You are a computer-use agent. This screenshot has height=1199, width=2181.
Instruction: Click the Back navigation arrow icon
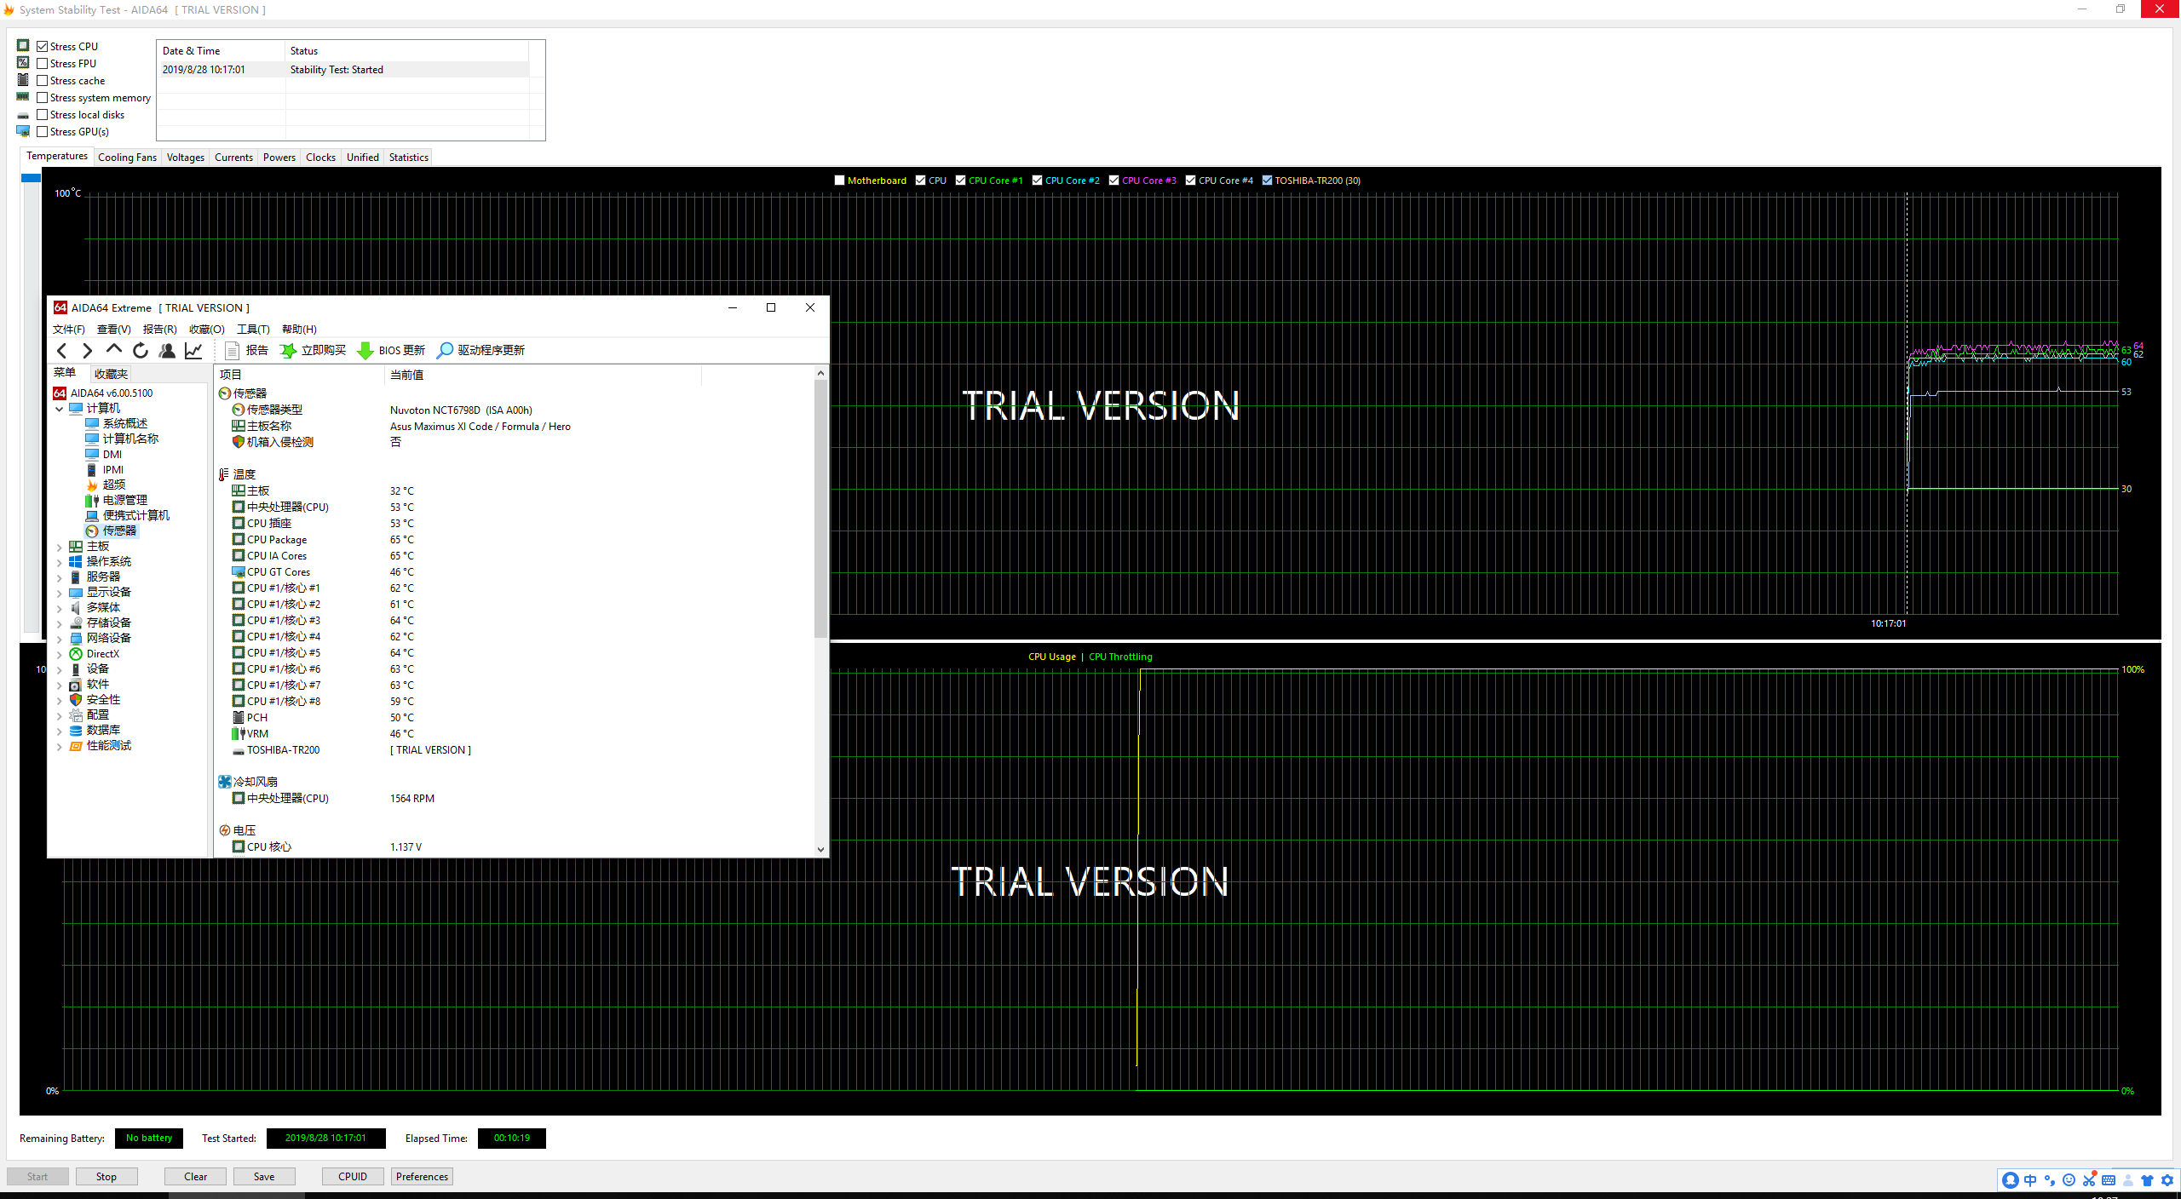[x=62, y=350]
